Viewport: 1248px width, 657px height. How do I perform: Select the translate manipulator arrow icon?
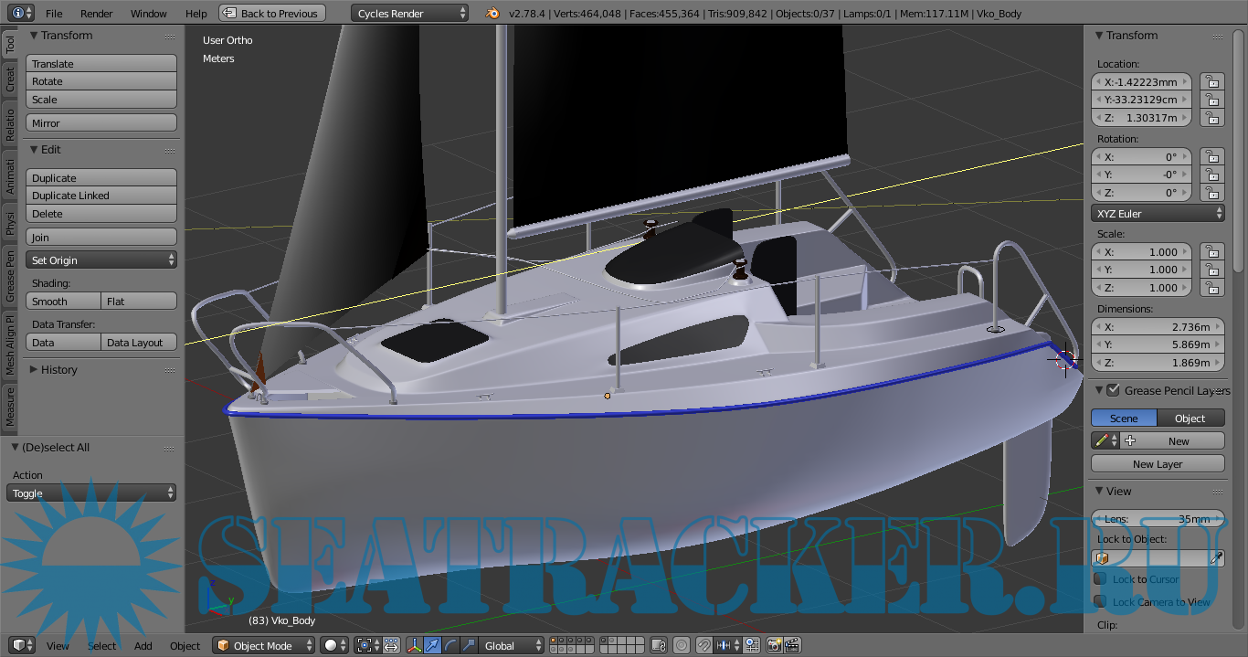click(432, 646)
